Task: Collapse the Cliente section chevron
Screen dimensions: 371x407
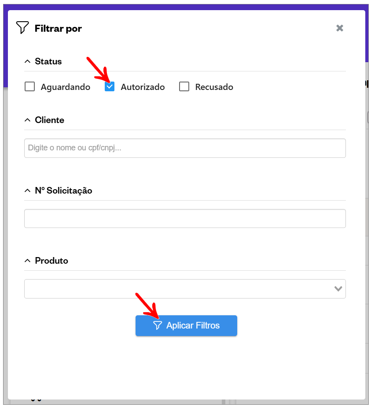Action: (27, 120)
